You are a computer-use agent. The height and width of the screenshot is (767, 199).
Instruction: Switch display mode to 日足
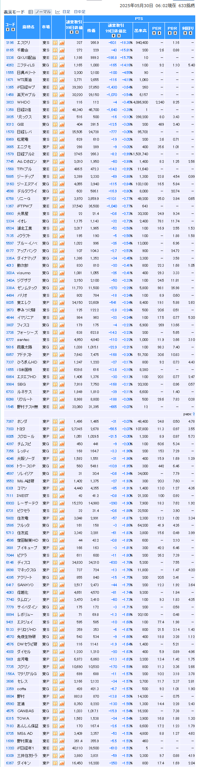coord(66,12)
